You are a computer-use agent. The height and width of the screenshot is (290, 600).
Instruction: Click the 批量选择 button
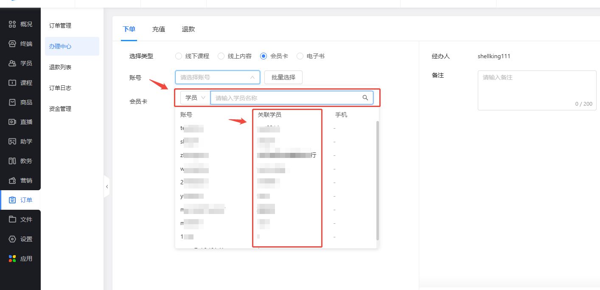click(x=283, y=77)
